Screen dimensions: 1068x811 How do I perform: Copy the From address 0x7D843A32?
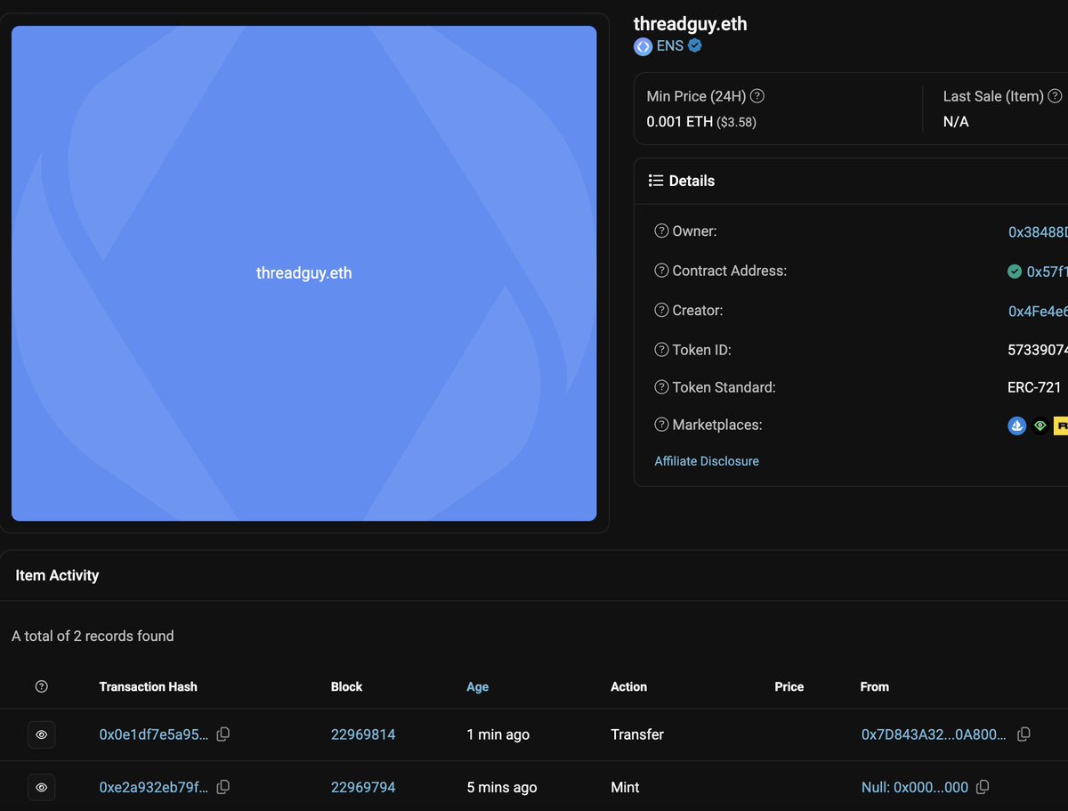[1023, 734]
